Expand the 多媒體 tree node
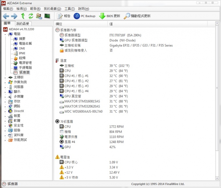This screenshot has width=221, height=188. point(5,97)
